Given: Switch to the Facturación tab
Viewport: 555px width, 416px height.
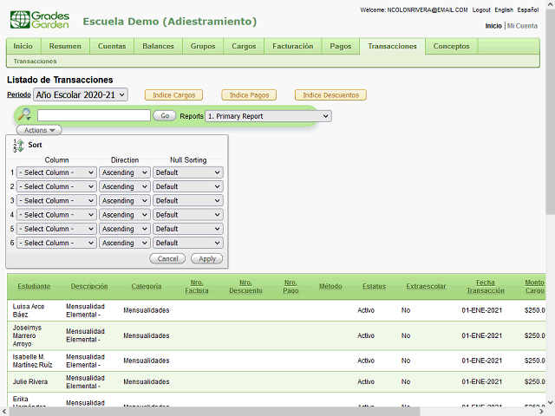Looking at the screenshot, I should click(x=292, y=46).
